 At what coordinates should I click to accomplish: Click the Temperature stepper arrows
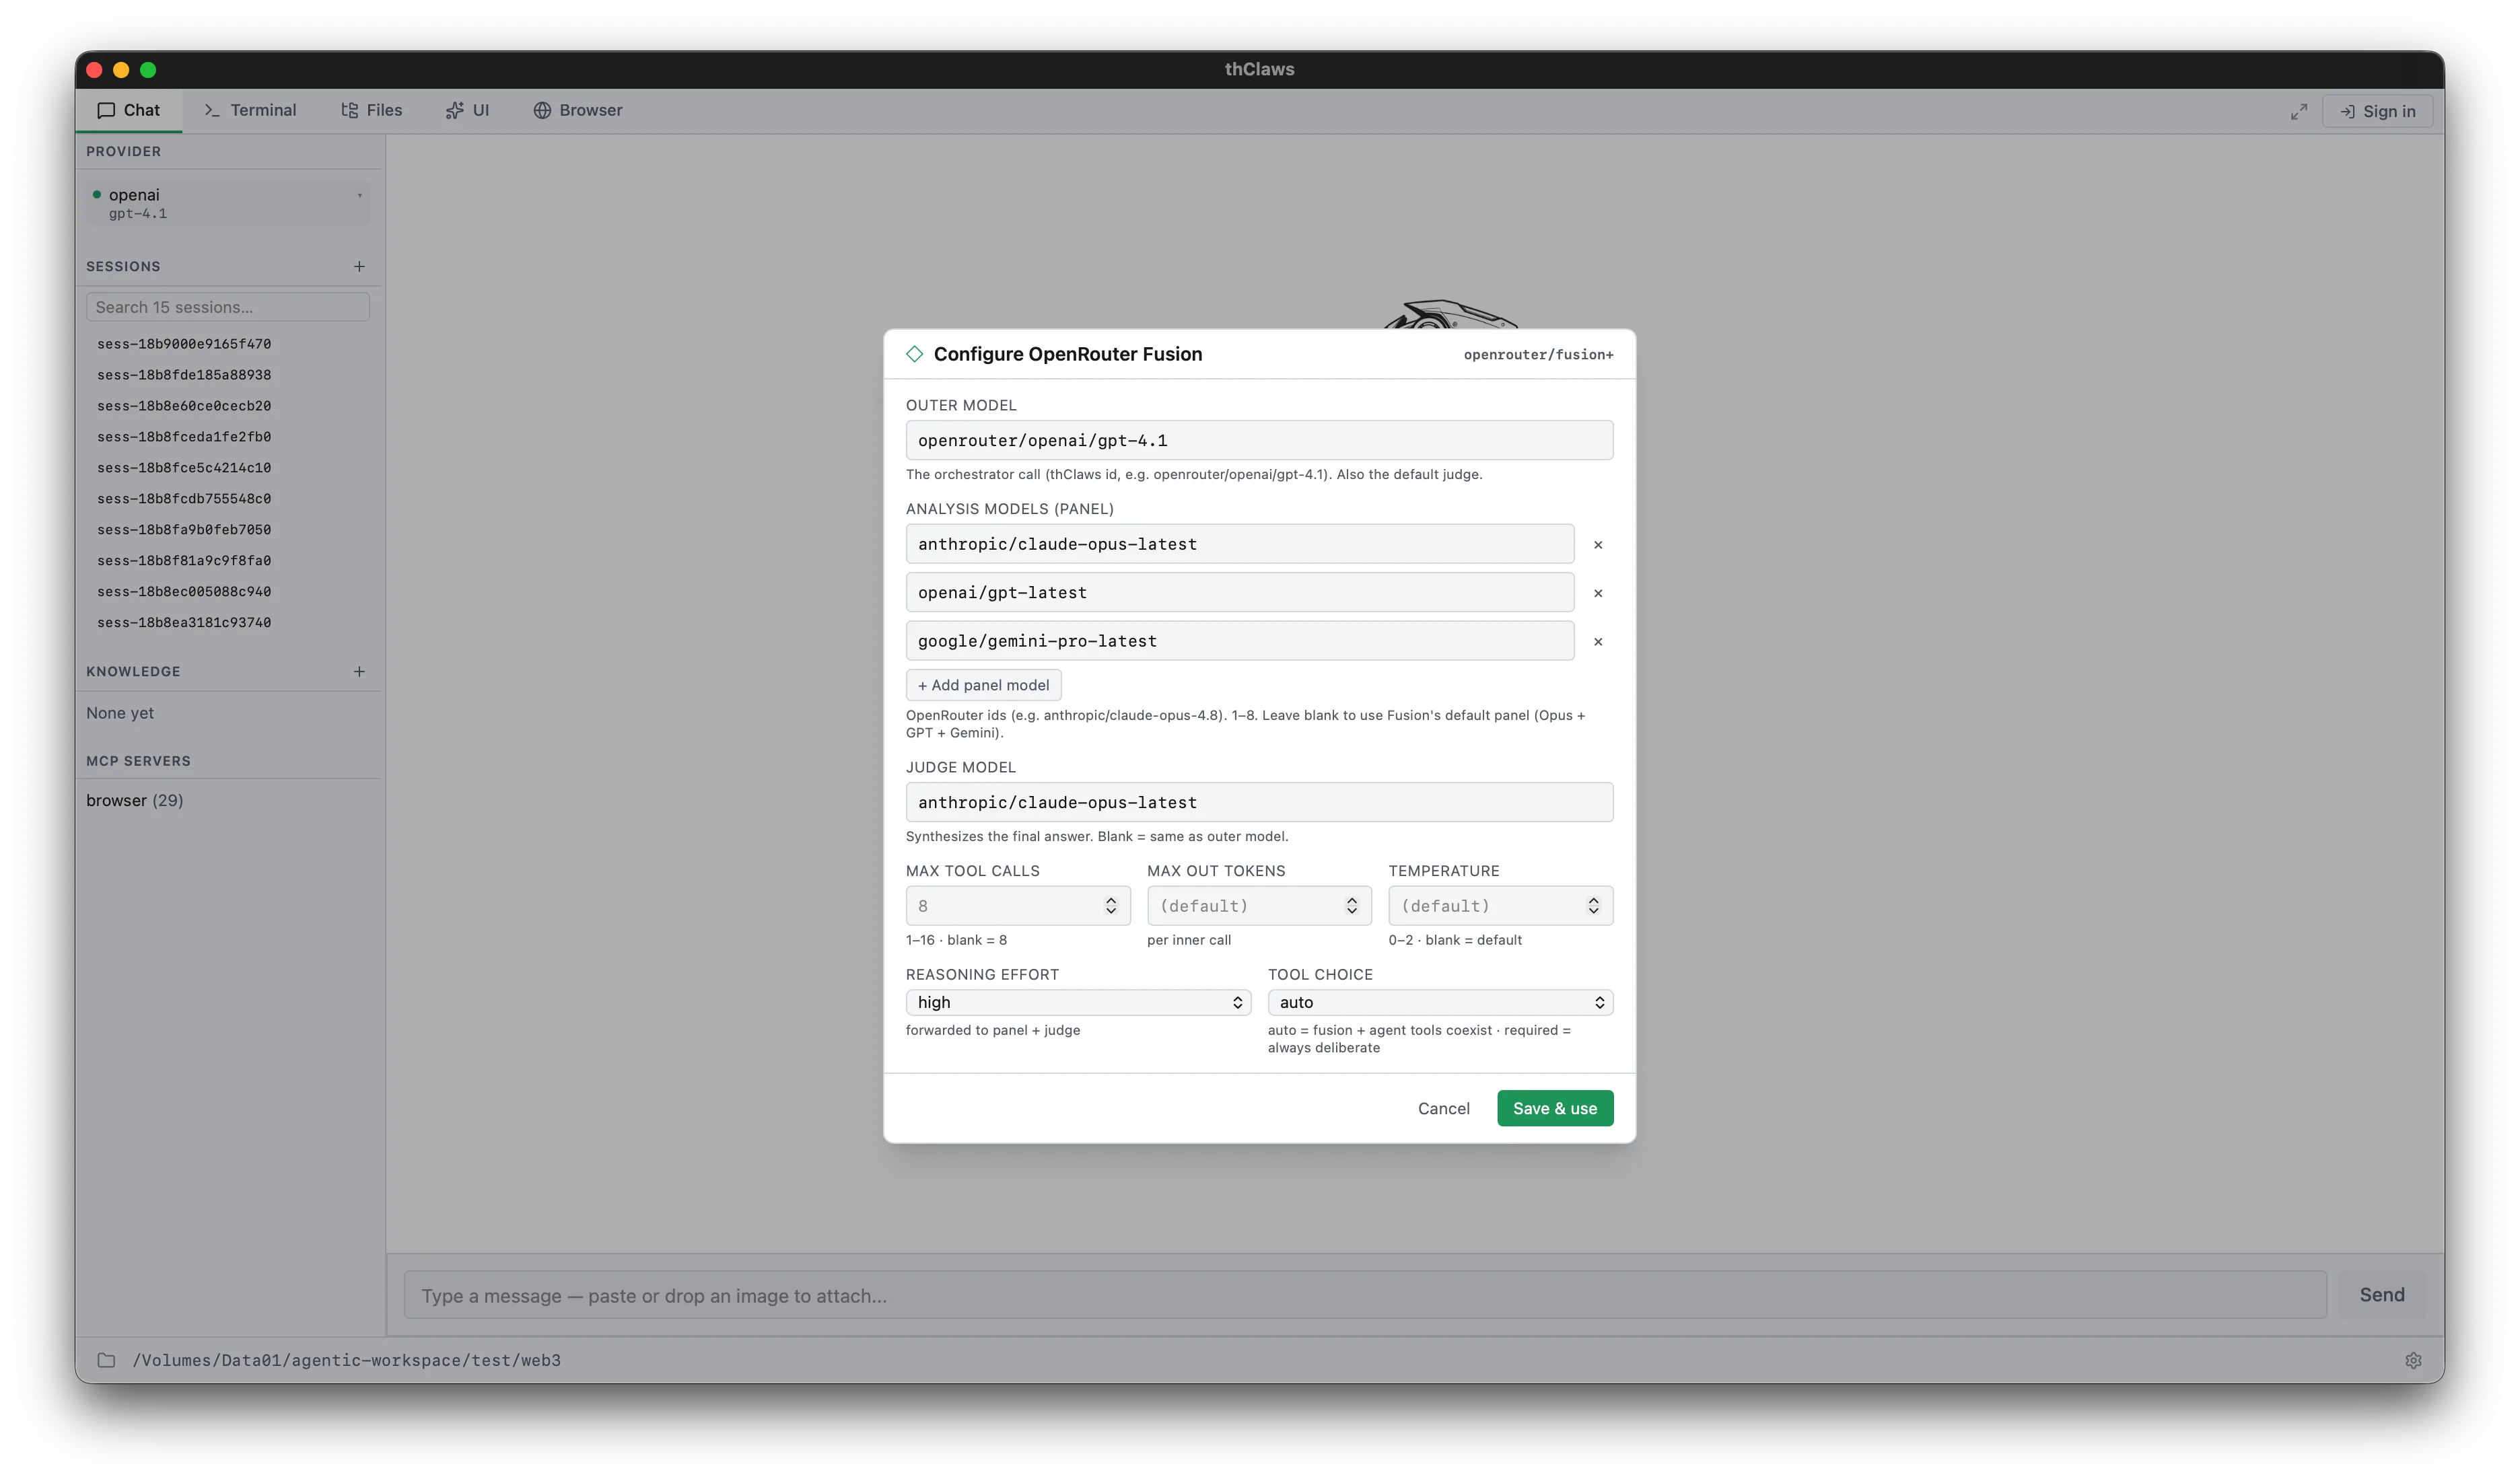click(x=1594, y=906)
